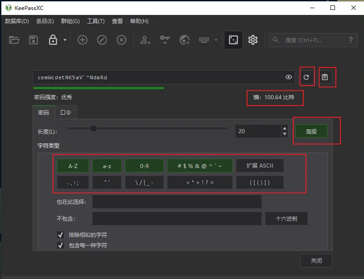Edit entry using the pencil circle icon
Viewport: 364px width, 279px height.
102,40
